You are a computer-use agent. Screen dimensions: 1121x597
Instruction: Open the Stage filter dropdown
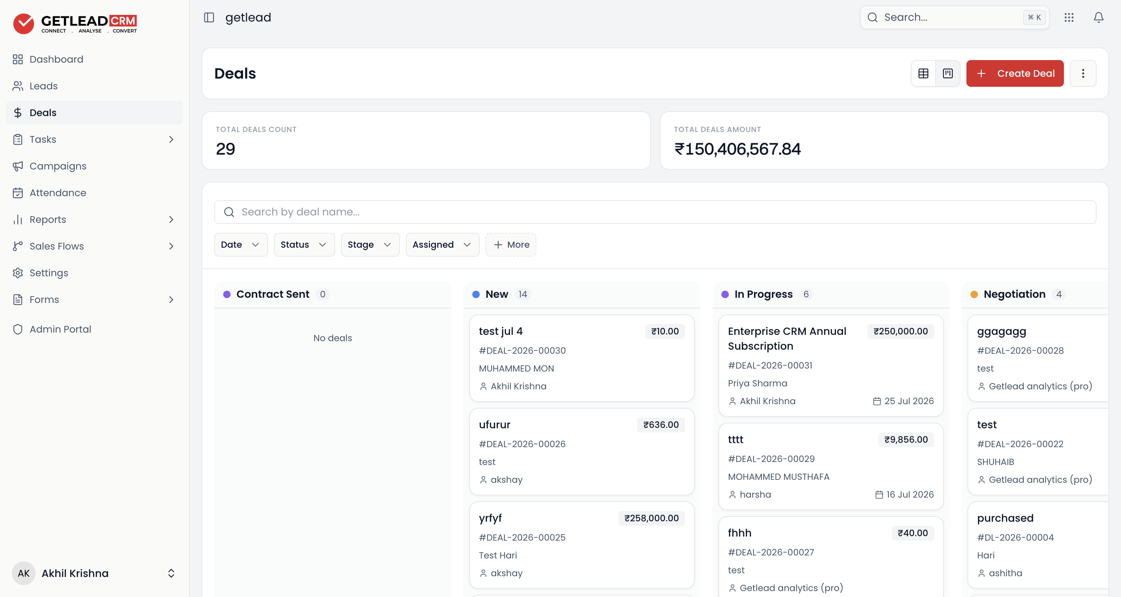click(x=370, y=245)
